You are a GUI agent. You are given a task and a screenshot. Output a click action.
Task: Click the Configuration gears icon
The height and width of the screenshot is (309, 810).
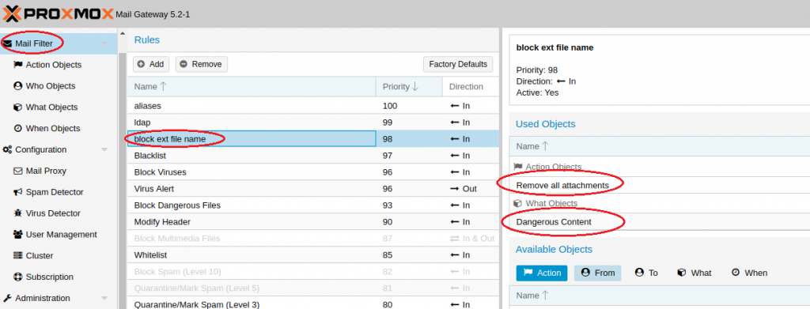pyautogui.click(x=7, y=149)
